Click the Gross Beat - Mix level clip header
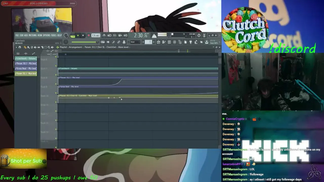The width and height of the screenshot is (324, 182). (138, 87)
